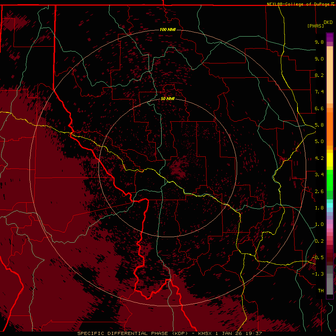Click the 1.0 legend scale value
Screen dimensions: 336x336
[319, 224]
